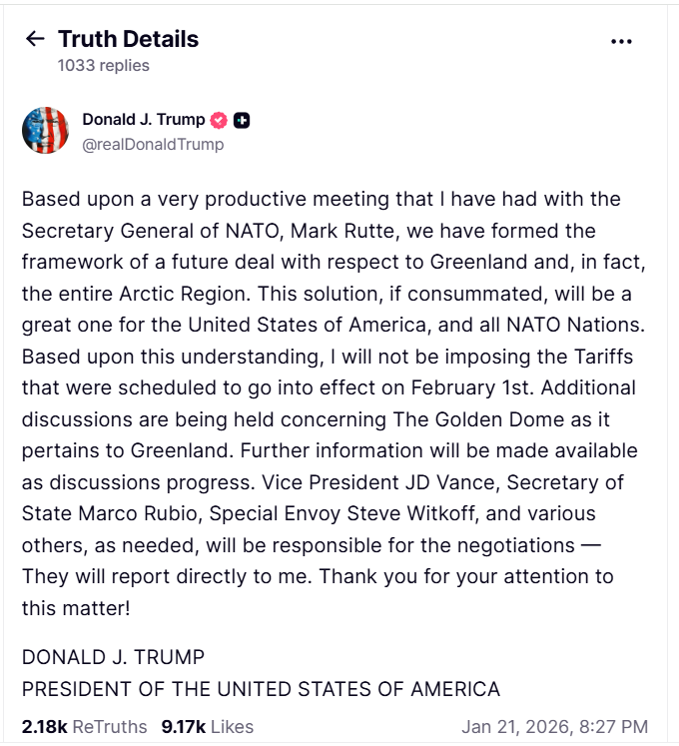Show the 9.17k Likes list

pyautogui.click(x=208, y=726)
